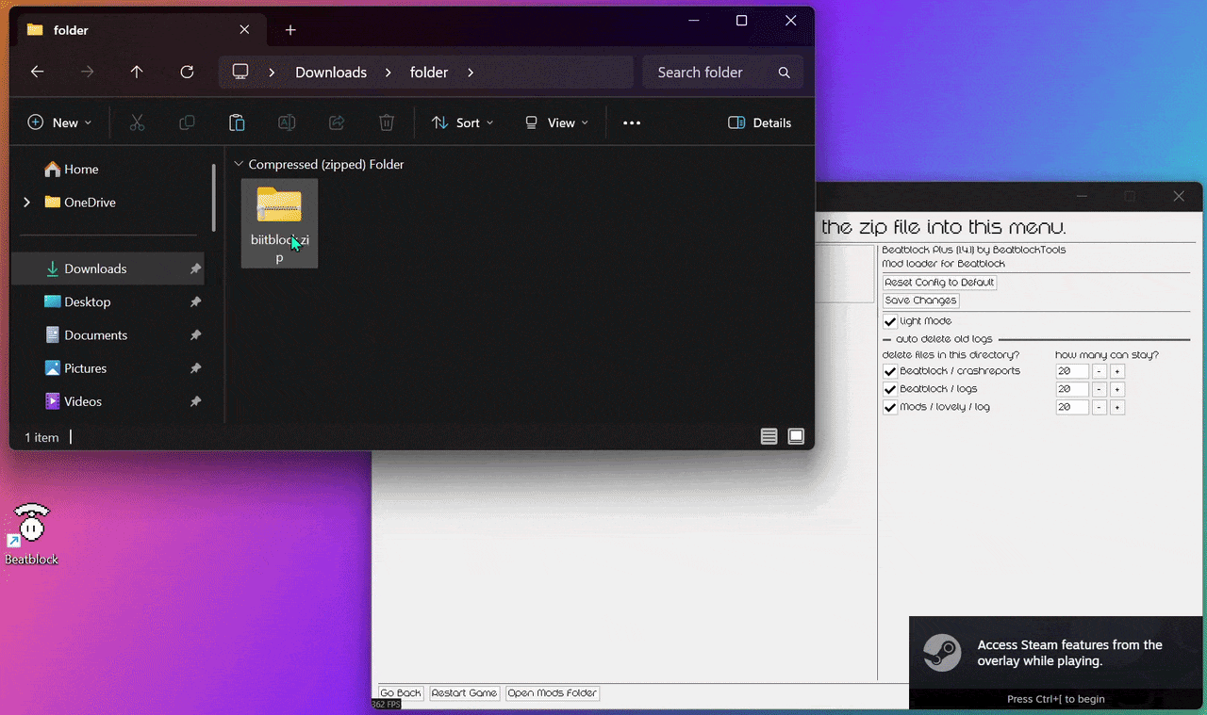The width and height of the screenshot is (1207, 715).
Task: Click the Go Back button in Beatblock
Action: pos(401,693)
